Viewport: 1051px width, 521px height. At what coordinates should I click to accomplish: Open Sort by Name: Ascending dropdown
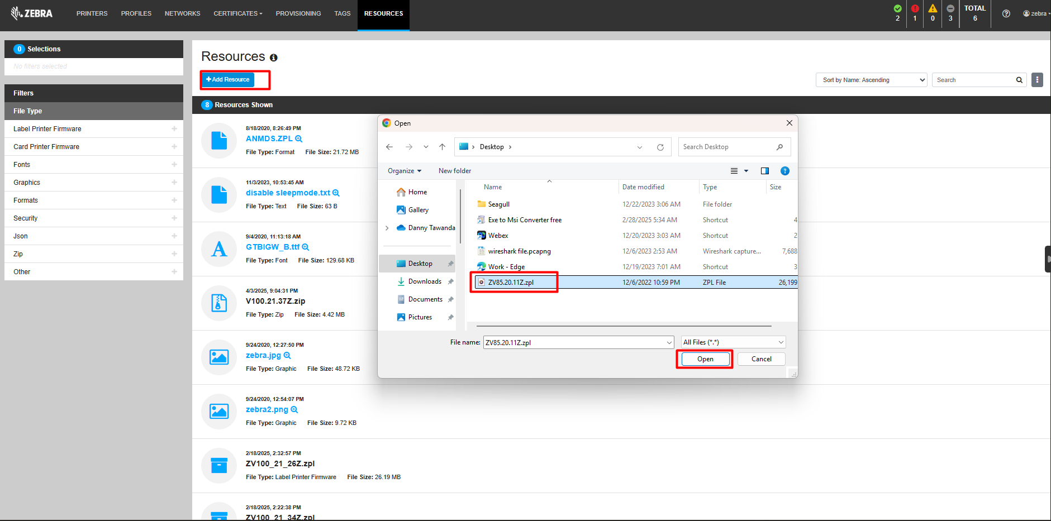coord(872,80)
